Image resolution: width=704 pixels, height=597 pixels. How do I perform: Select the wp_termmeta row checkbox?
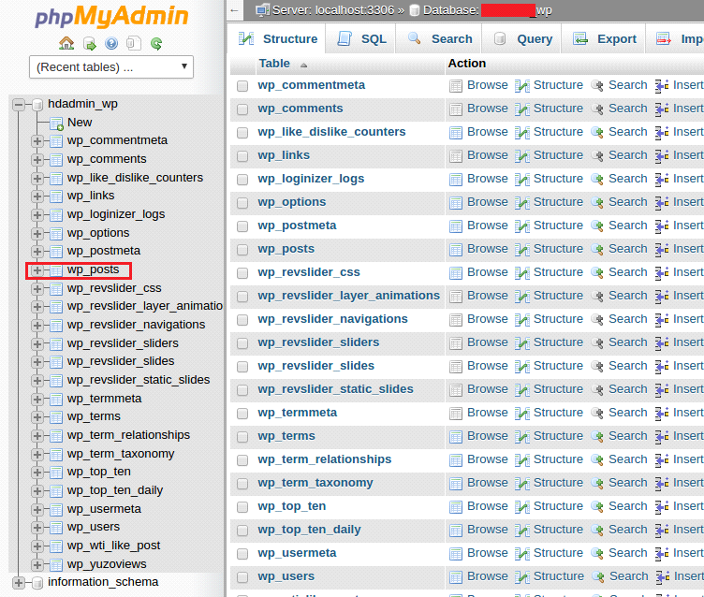(x=242, y=413)
